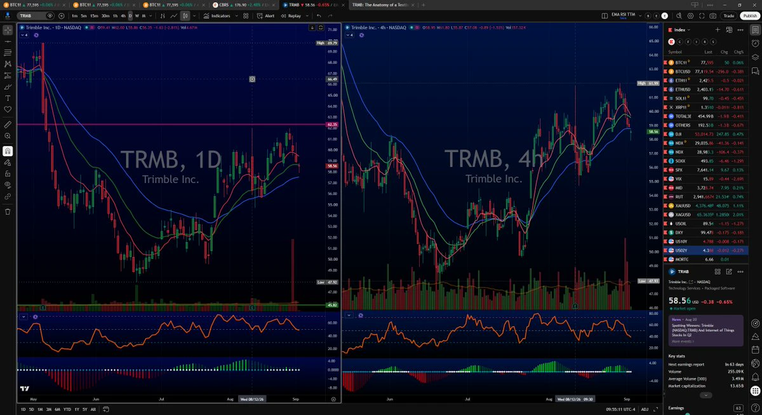The width and height of the screenshot is (762, 415).
Task: Open the watchlist advanced view icon
Action: (729, 29)
